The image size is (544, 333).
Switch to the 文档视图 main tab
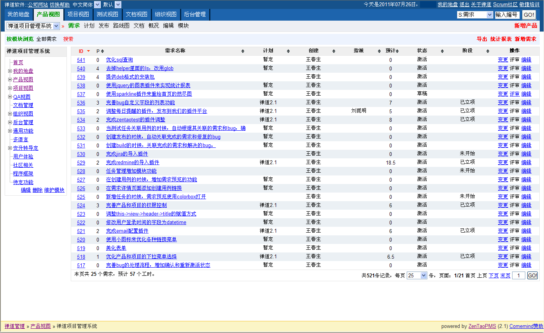pos(136,14)
